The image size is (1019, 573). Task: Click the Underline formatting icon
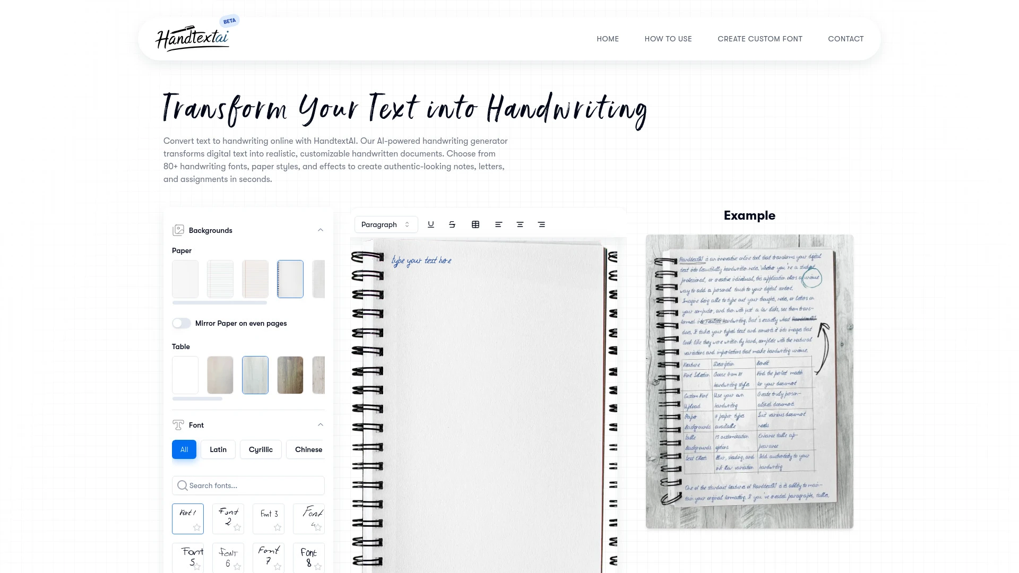click(x=430, y=224)
